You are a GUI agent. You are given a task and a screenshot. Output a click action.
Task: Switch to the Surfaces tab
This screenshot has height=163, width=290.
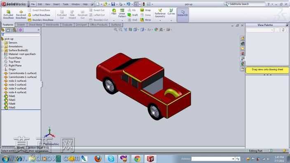tap(116, 25)
